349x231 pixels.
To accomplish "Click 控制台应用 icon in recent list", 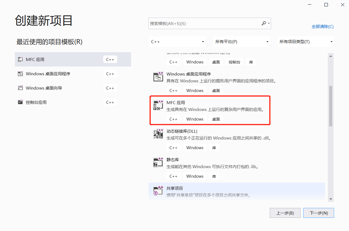I will click(20, 102).
